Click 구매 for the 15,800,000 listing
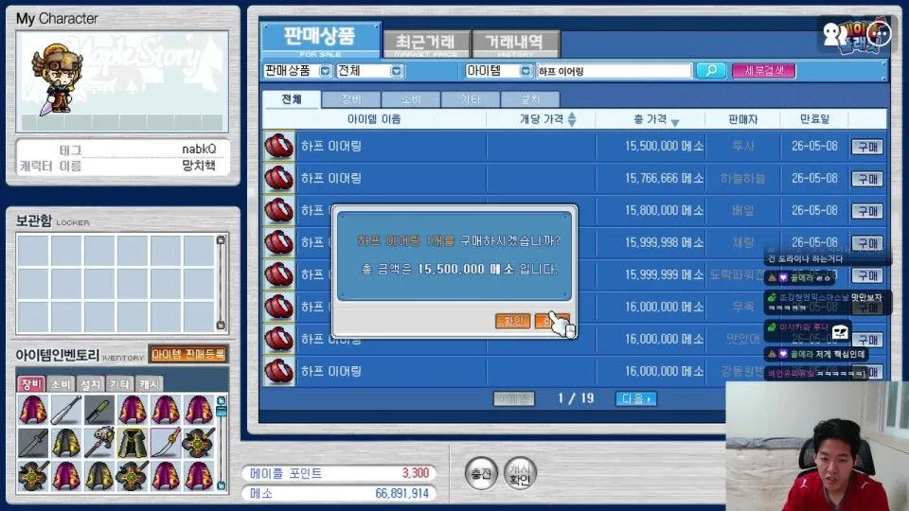Image resolution: width=909 pixels, height=511 pixels. tap(867, 211)
